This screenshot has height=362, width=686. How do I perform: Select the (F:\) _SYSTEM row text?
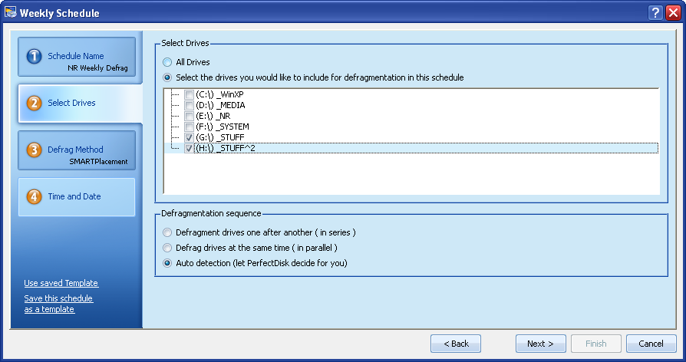click(x=223, y=127)
